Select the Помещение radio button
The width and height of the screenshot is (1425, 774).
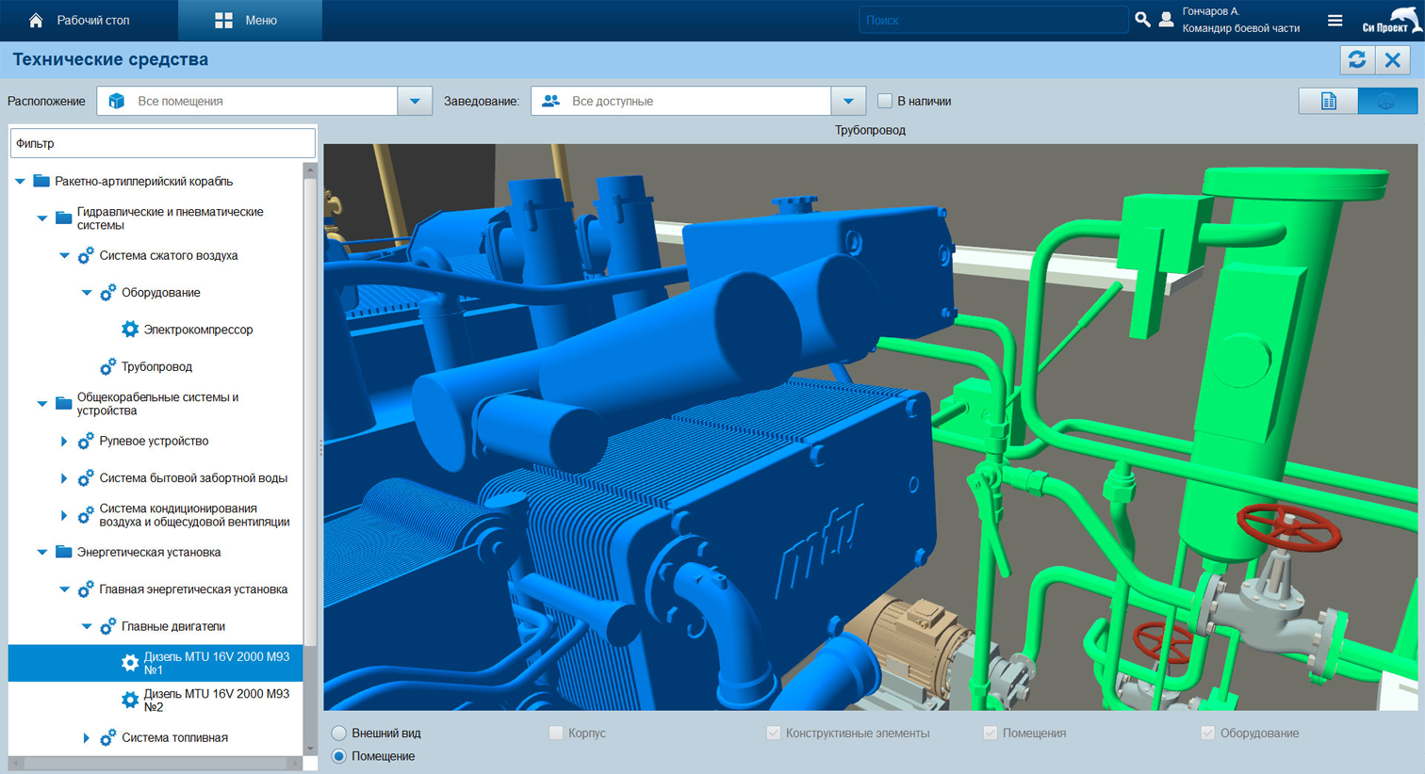[338, 756]
